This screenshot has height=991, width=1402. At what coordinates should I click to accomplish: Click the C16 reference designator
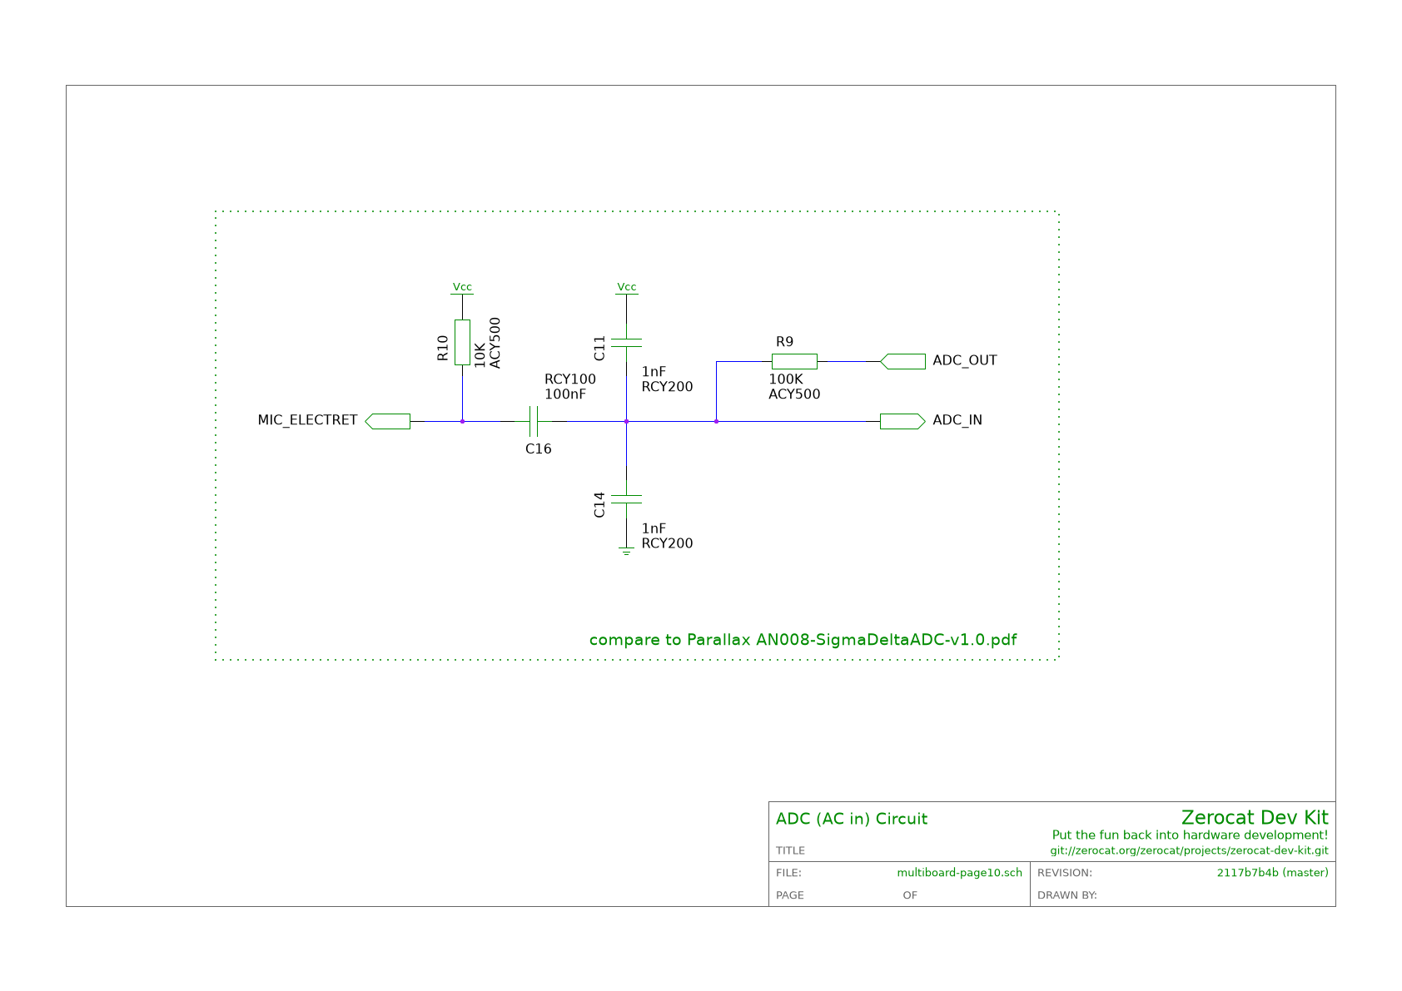pyautogui.click(x=539, y=449)
